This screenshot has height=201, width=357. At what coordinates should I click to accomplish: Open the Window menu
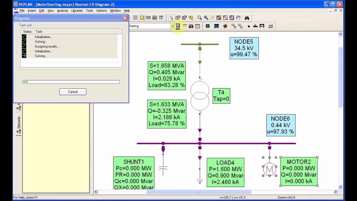click(x=115, y=11)
